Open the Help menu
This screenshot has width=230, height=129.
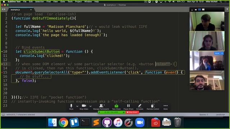pos(96,1)
